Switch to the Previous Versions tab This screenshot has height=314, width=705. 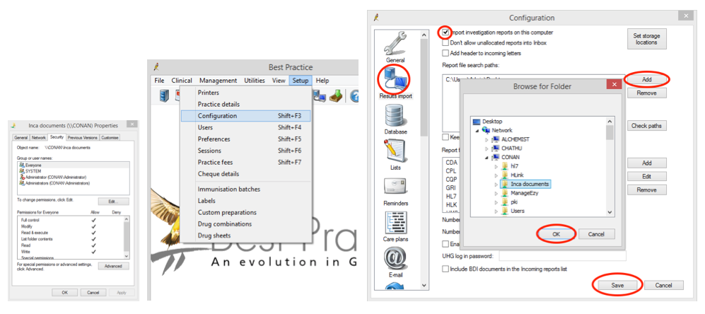pos(82,138)
